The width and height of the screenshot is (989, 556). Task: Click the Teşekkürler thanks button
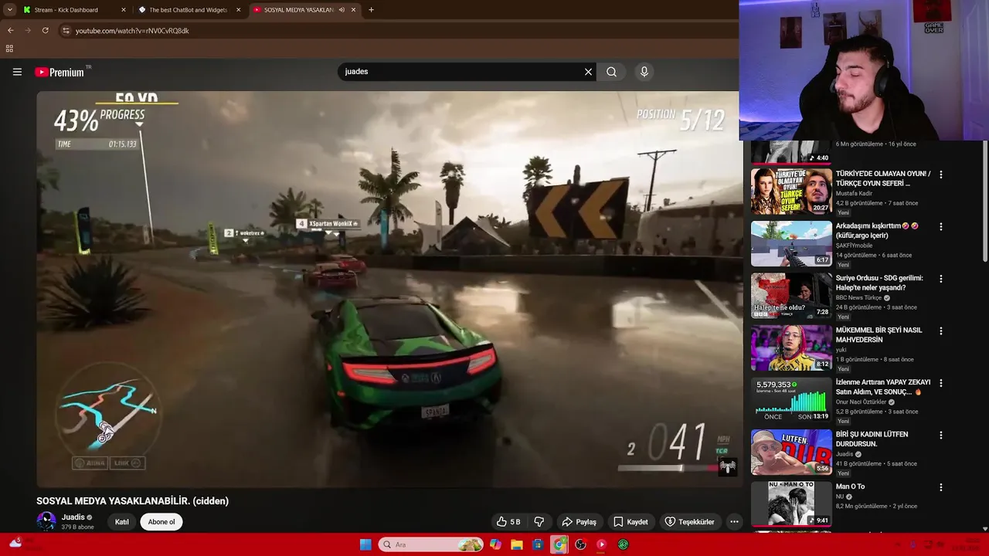click(x=689, y=522)
